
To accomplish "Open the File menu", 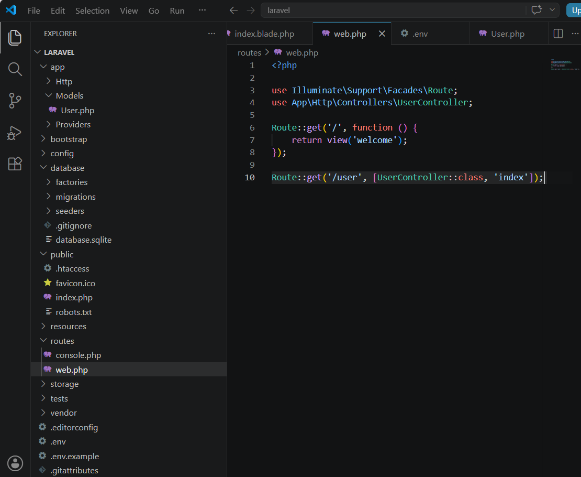I will (33, 11).
